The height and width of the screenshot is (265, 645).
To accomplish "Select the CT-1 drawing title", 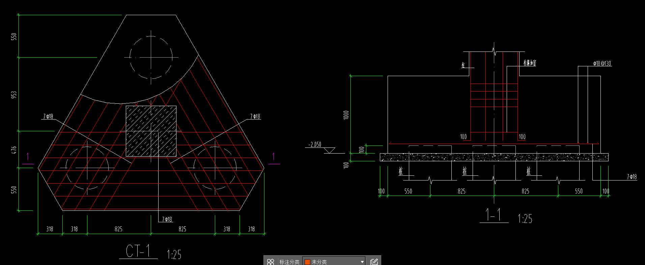I will 138,251.
